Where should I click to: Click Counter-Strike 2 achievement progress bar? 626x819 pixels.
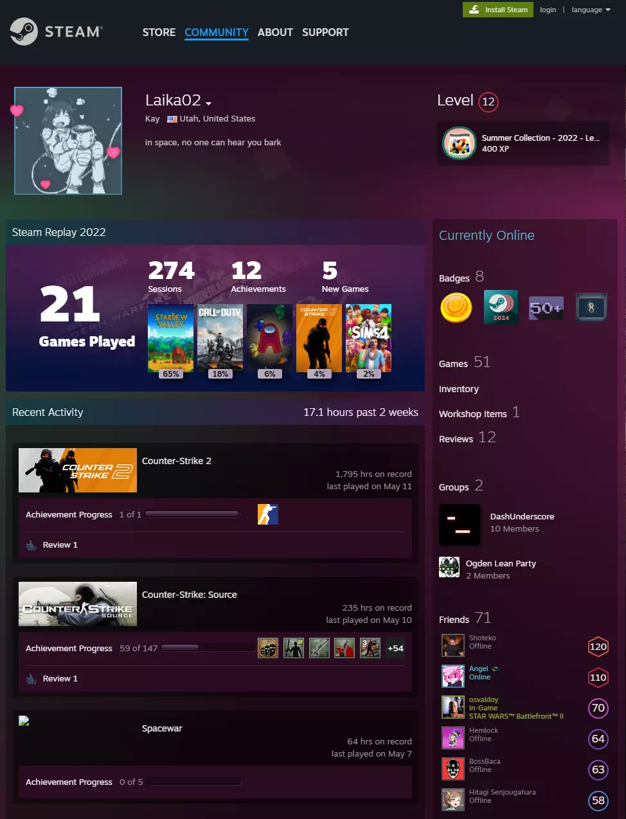[x=192, y=514]
